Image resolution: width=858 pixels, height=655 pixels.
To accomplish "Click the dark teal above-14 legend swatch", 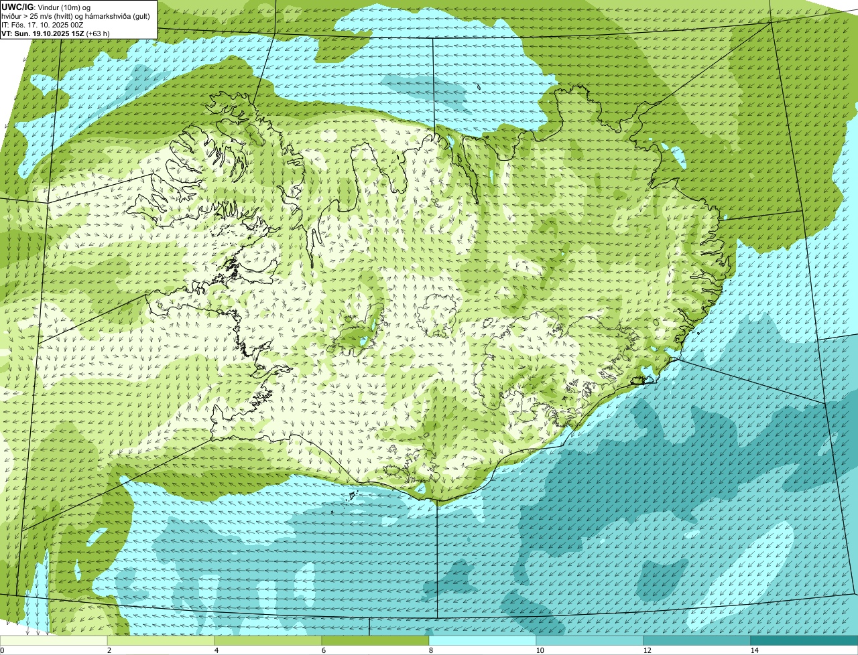I will (x=804, y=640).
